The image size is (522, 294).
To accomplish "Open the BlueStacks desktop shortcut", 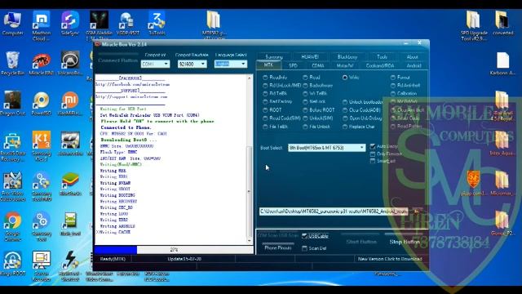I will [x=70, y=184].
